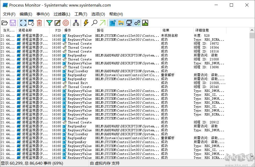
Task: Click the Jump To arrow icon
Action: (x=103, y=23)
